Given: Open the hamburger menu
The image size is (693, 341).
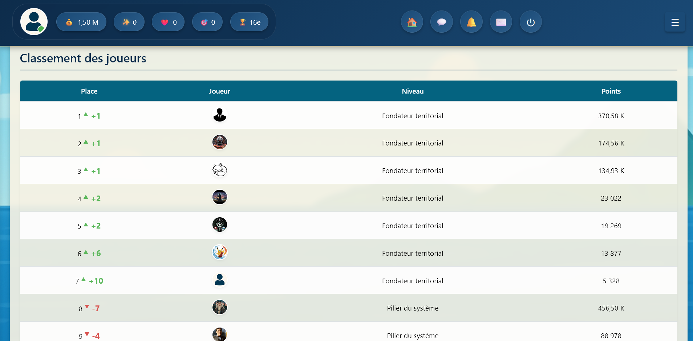Looking at the screenshot, I should pos(675,22).
